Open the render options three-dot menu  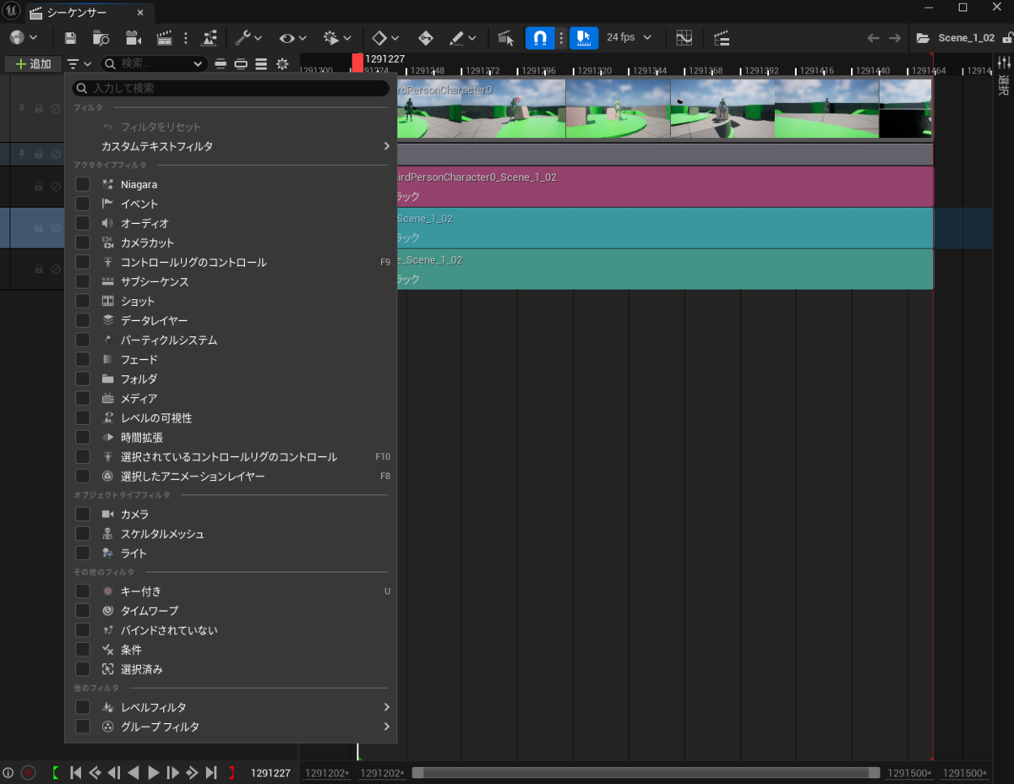186,38
